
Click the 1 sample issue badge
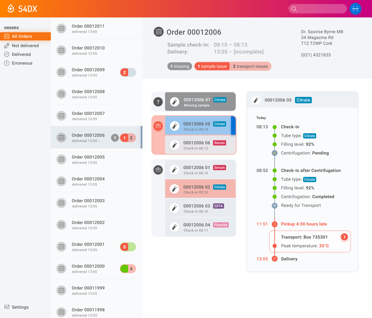(x=212, y=66)
